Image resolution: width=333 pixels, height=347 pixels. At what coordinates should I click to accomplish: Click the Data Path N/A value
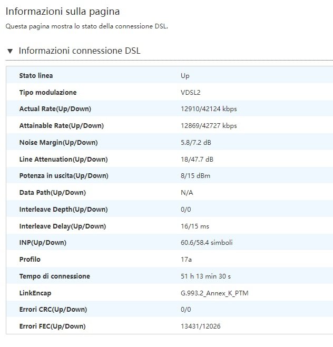(187, 193)
